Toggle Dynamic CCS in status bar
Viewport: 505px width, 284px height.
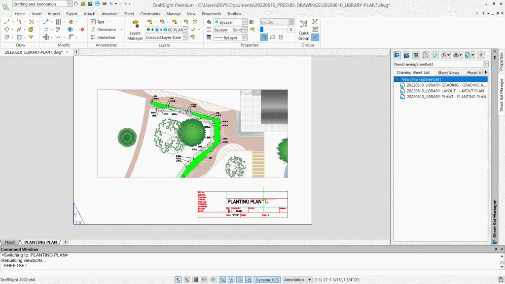(267, 280)
